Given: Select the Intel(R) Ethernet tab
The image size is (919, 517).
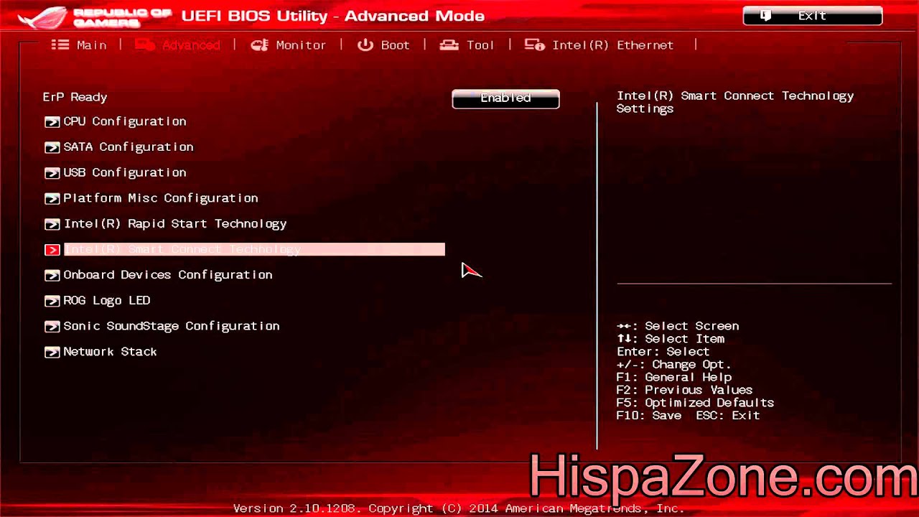Looking at the screenshot, I should [599, 45].
